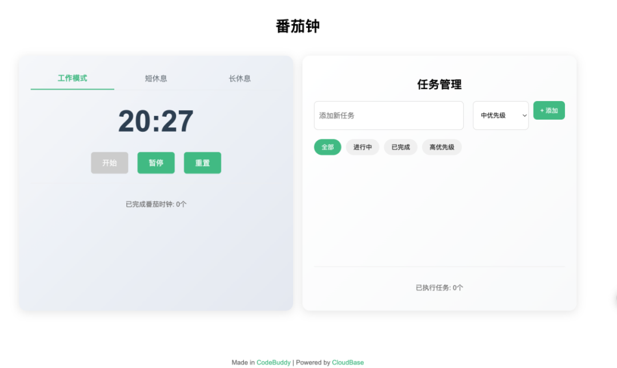This screenshot has width=617, height=368.
Task: Click the 已执行任务 counter text
Action: click(439, 288)
